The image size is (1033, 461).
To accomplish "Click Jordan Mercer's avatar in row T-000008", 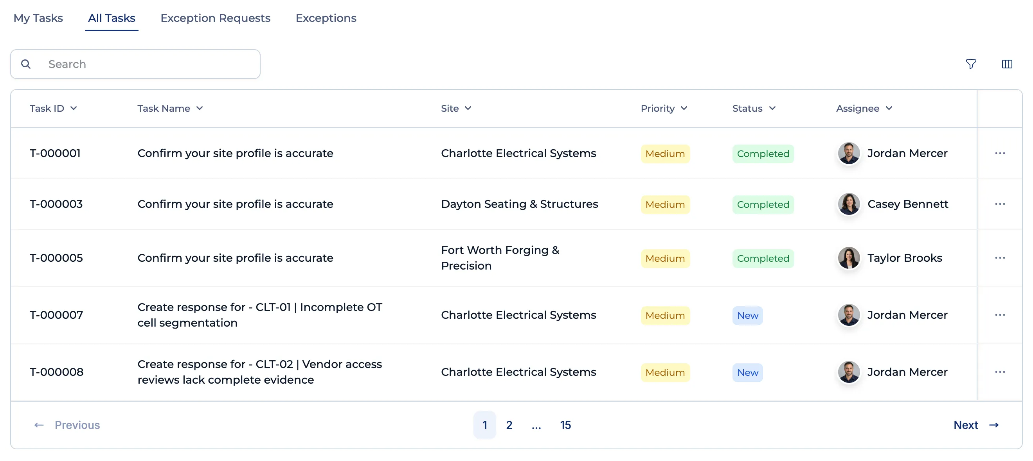I will (x=849, y=372).
